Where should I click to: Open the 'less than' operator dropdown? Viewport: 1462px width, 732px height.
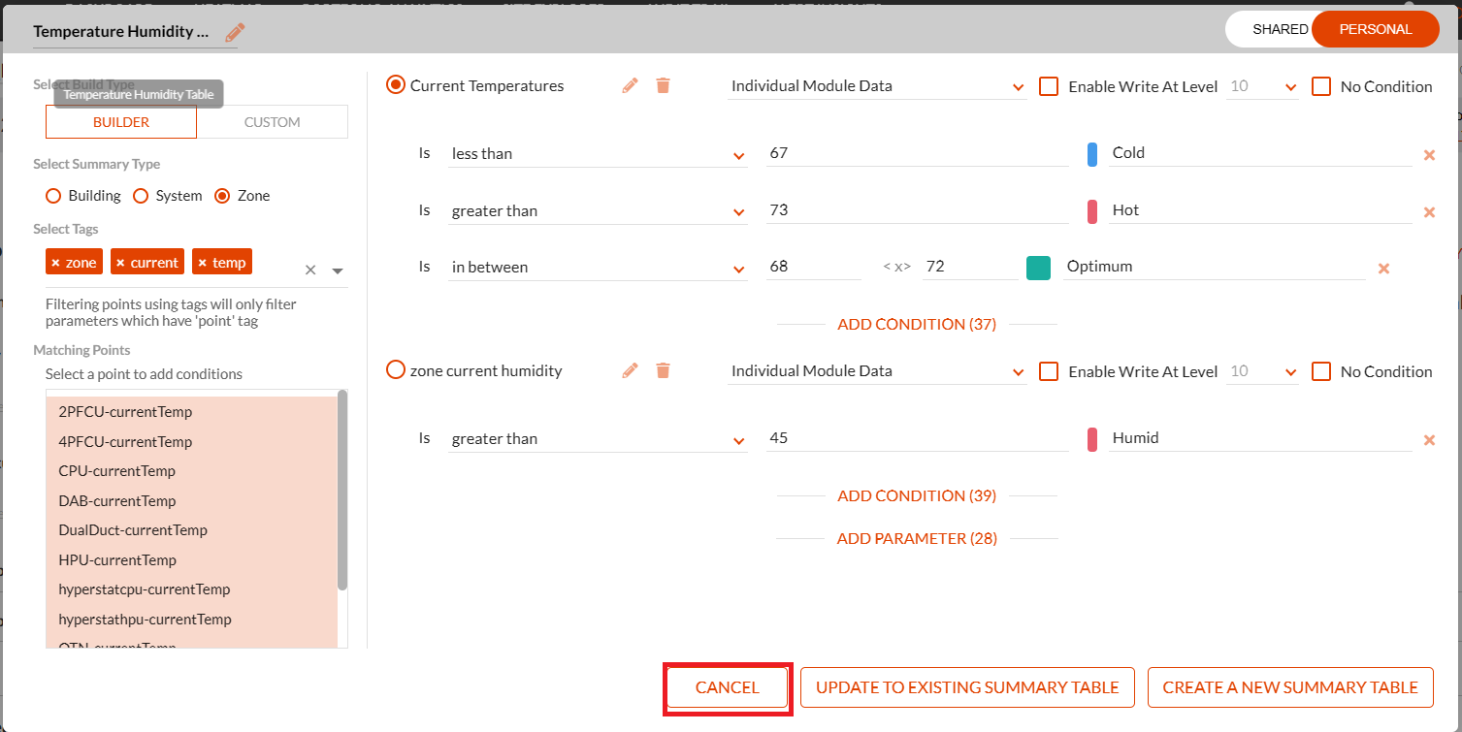click(x=598, y=154)
